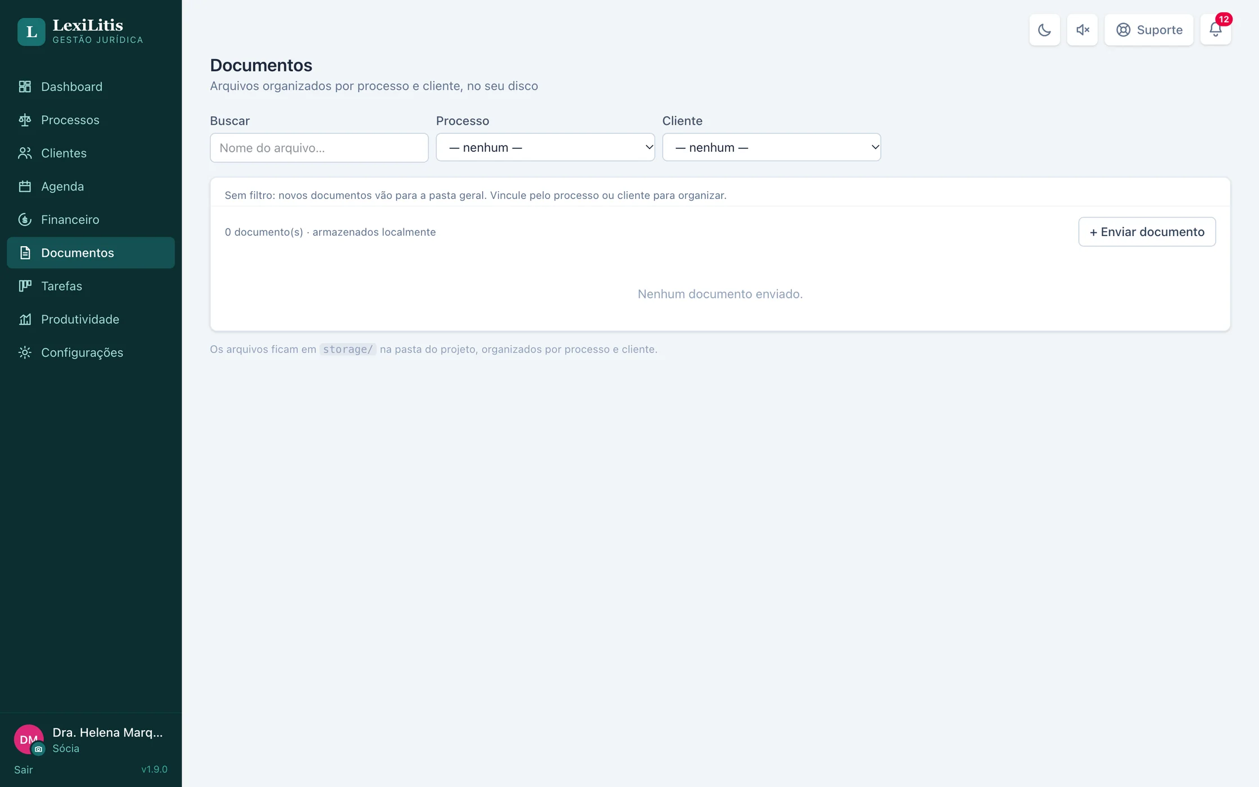The width and height of the screenshot is (1259, 787).
Task: Open the Processo filter dropdown
Action: (545, 147)
